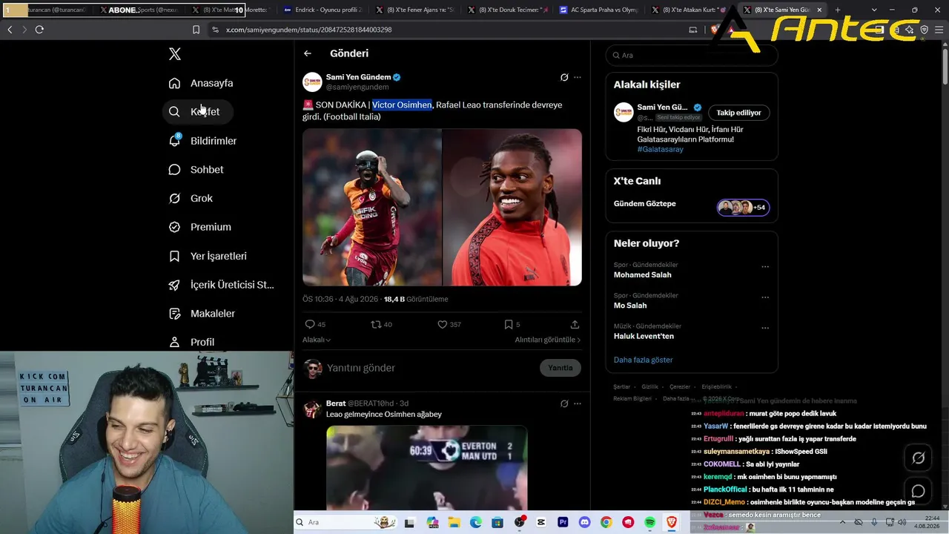Open Premiere Pro from the taskbar
The image size is (949, 534).
coord(563,523)
